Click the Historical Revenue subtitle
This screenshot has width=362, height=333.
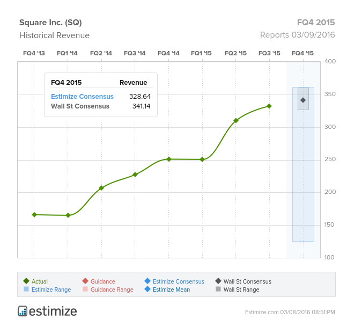tap(54, 35)
